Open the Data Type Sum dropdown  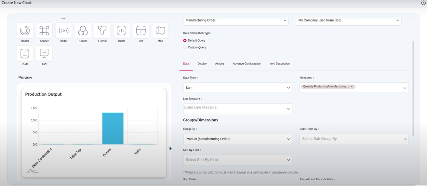[x=237, y=88]
